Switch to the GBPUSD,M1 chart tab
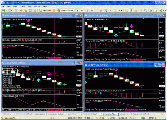 click(8, 114)
